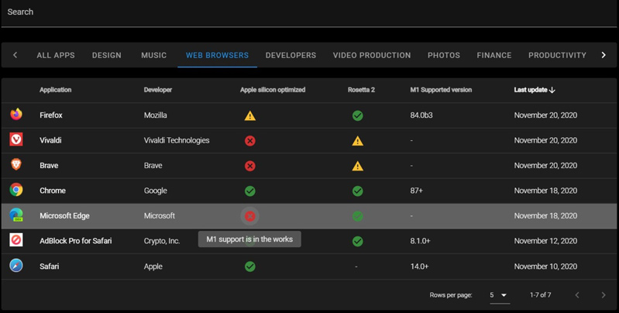Click the Safari compass icon
Screen dimensions: 619x313
click(16, 266)
